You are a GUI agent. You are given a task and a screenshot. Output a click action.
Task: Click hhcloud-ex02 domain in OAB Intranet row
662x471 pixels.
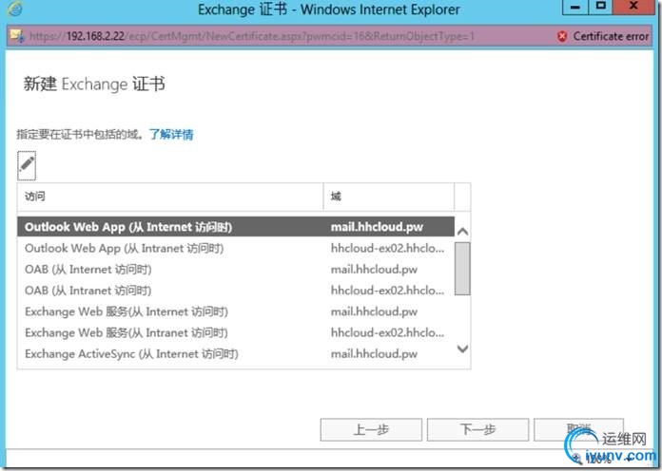387,291
